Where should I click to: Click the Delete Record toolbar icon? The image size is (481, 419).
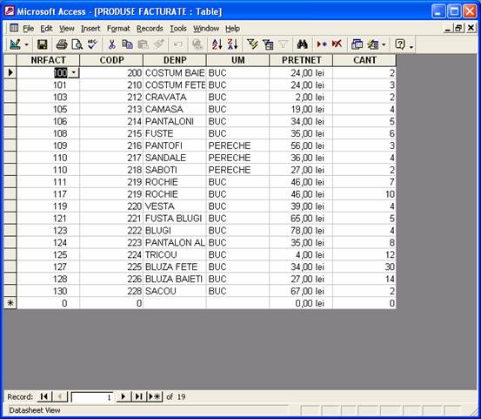[337, 44]
